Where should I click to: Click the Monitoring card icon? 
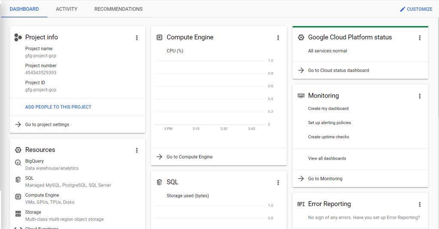(301, 96)
